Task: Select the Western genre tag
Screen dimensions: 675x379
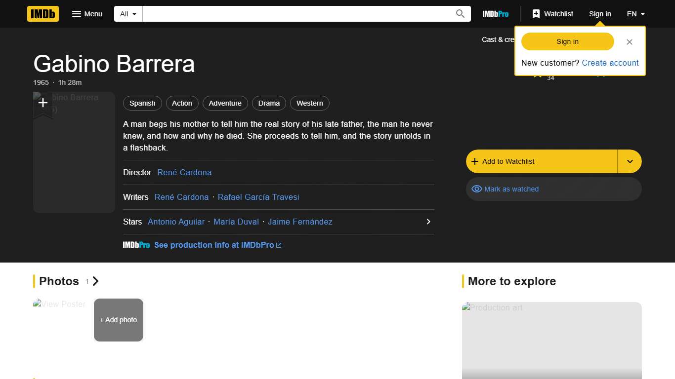Action: 309,103
